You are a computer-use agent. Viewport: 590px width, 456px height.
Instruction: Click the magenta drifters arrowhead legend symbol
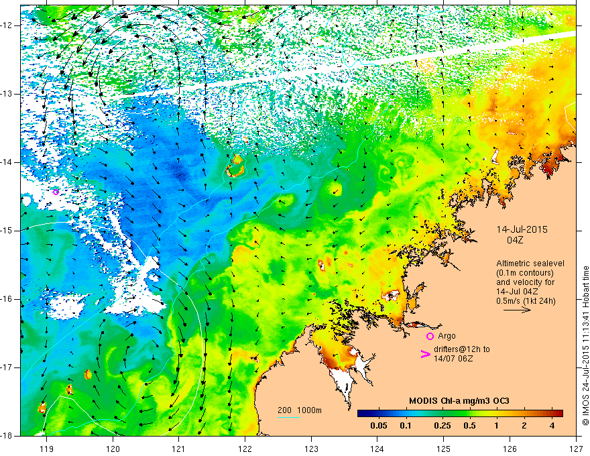click(426, 354)
